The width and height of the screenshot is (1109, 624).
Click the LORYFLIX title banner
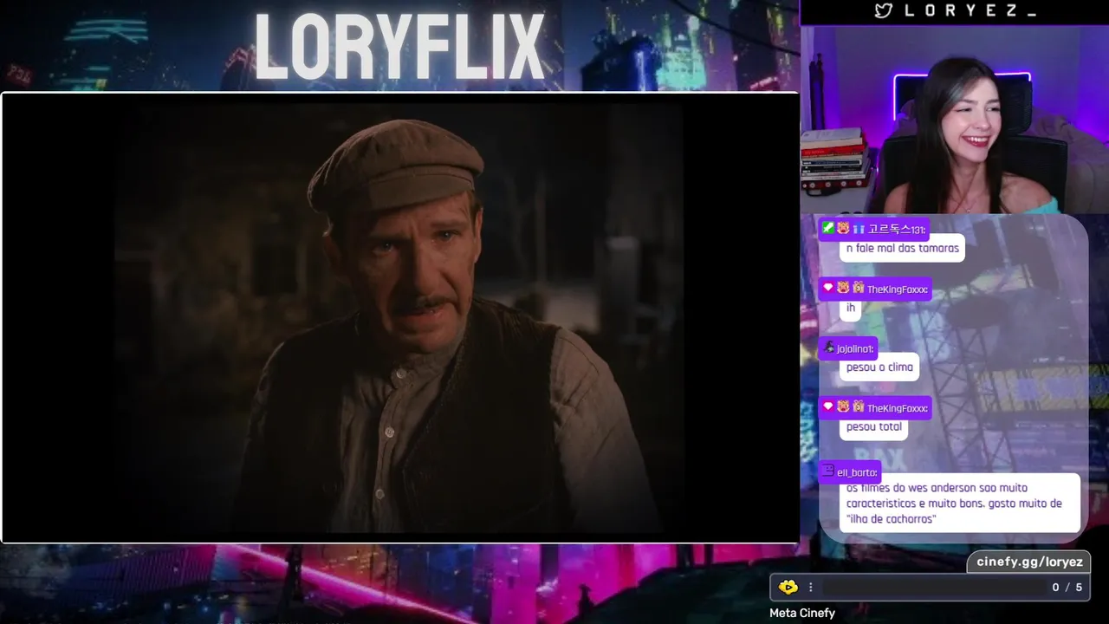pos(399,46)
